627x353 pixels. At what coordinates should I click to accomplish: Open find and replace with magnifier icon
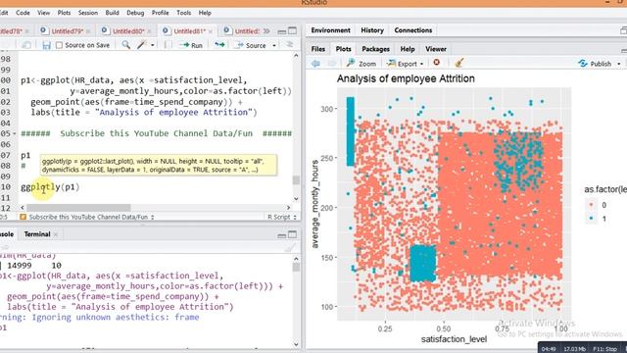coord(126,45)
